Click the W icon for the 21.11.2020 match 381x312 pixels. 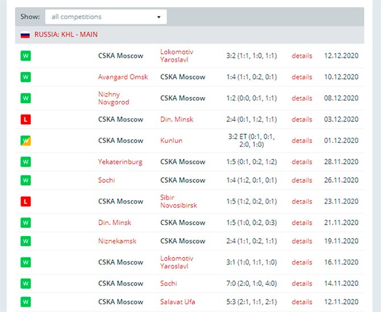[x=26, y=222]
